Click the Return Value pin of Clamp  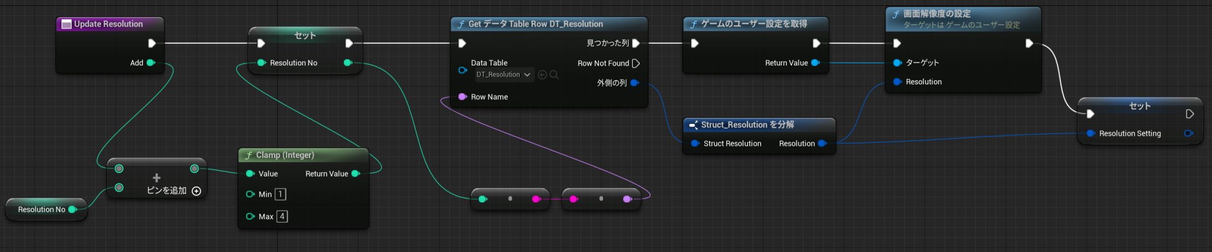point(356,174)
